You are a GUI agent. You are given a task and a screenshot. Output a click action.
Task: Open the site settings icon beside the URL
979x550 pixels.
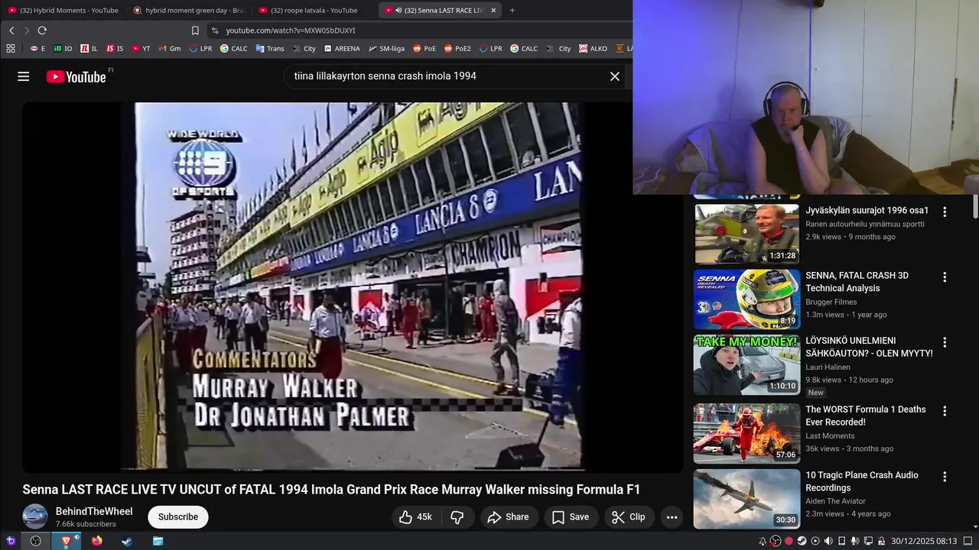pyautogui.click(x=215, y=31)
